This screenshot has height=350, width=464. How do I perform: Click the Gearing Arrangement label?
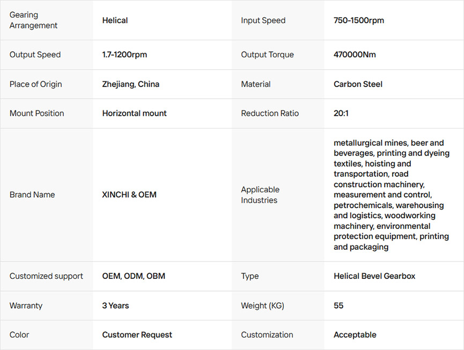pyautogui.click(x=33, y=20)
